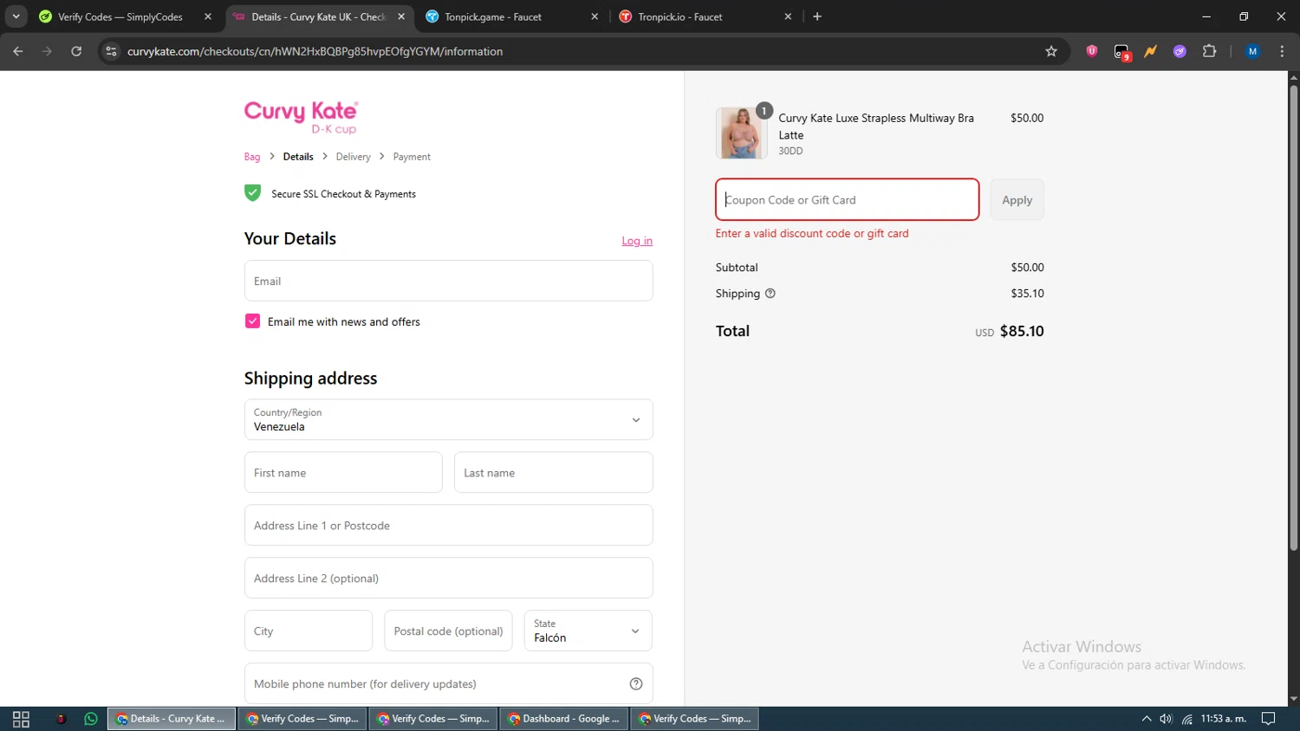Focus the City field
1300x731 pixels.
[x=309, y=631]
